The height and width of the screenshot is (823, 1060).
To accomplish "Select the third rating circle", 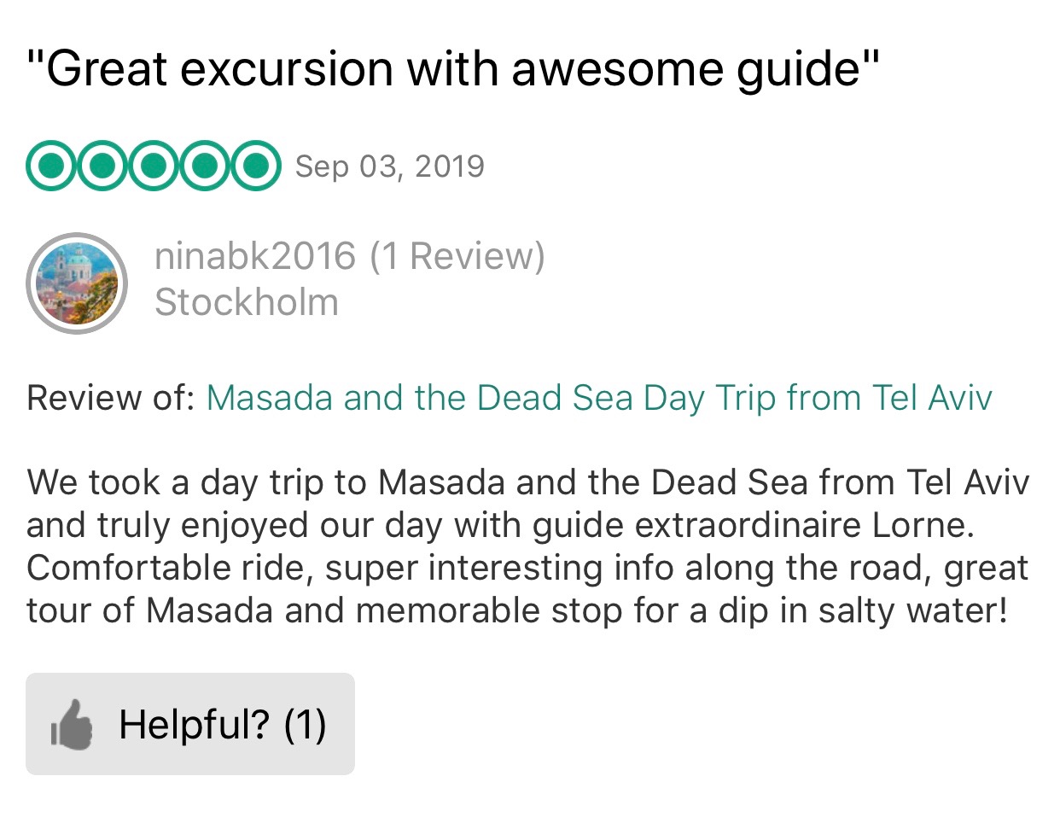I will click(154, 166).
